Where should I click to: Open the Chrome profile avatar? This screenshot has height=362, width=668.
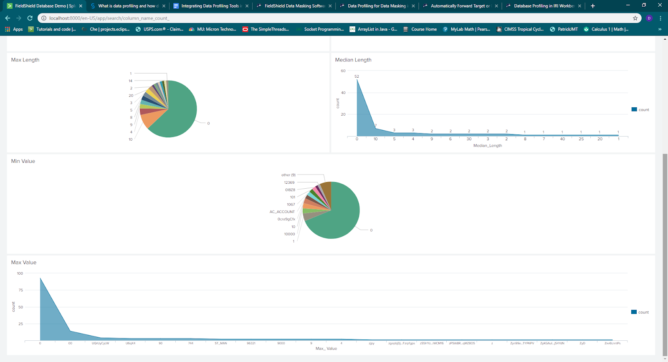coord(649,18)
